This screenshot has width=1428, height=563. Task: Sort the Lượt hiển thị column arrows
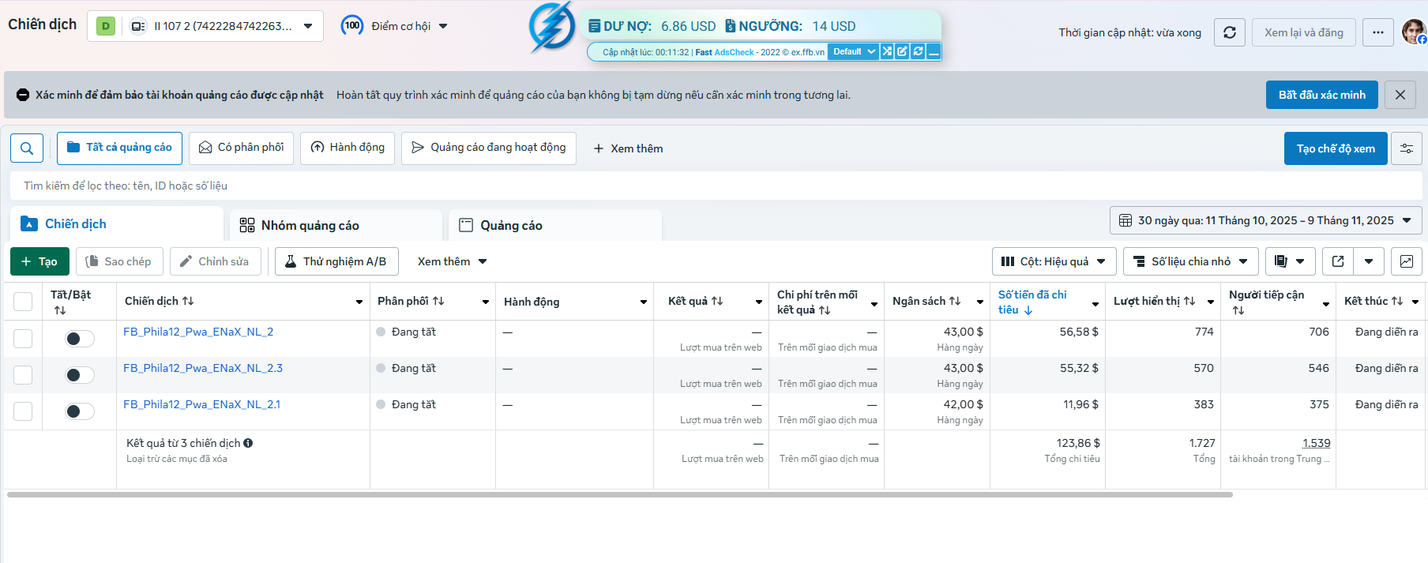(x=1189, y=301)
